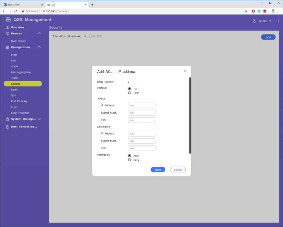Bookmark this page with the star icon
283x227 pixels.
tap(246, 11)
